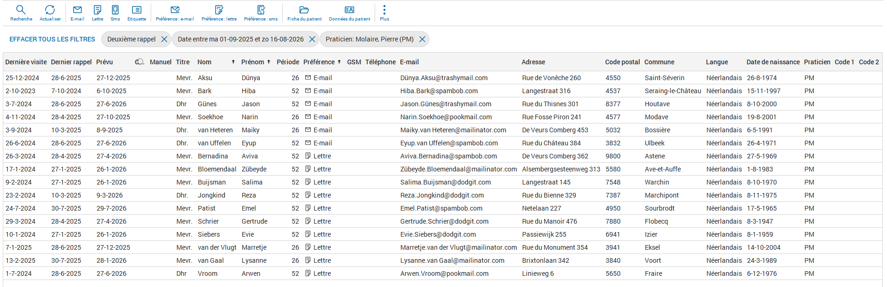Select postal code 9800

pos(613,156)
